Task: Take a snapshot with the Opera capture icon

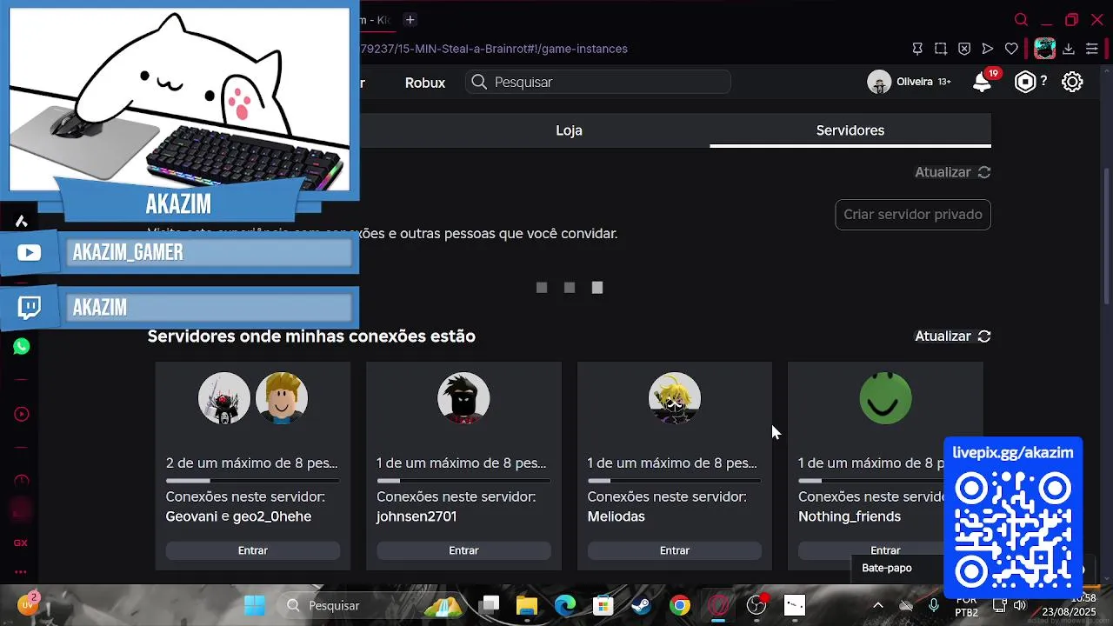Action: point(941,49)
